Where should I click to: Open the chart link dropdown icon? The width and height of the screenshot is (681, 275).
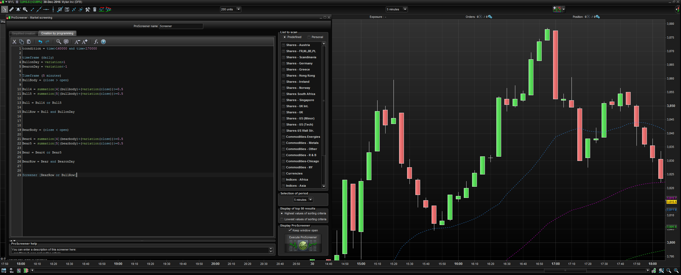11,270
